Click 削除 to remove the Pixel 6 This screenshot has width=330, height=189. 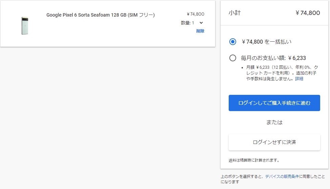coord(200,31)
